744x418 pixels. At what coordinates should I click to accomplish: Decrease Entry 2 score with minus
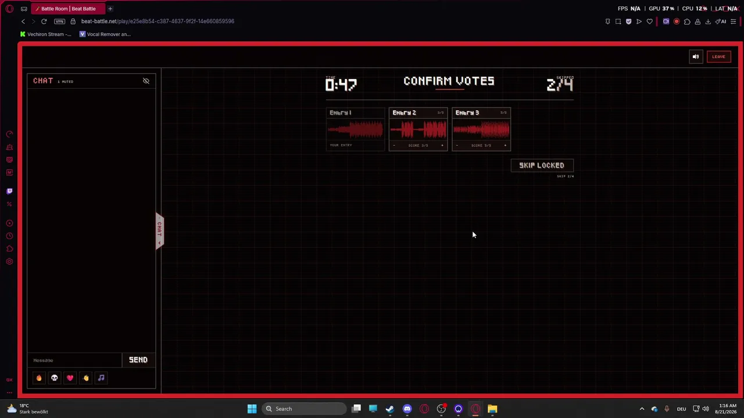(394, 145)
